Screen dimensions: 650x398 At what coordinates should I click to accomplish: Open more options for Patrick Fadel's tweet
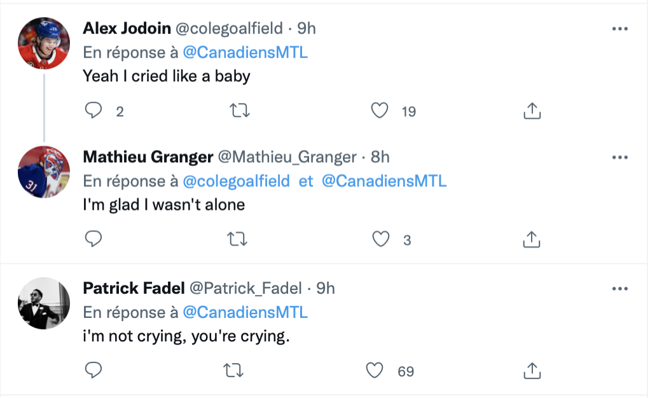(619, 289)
